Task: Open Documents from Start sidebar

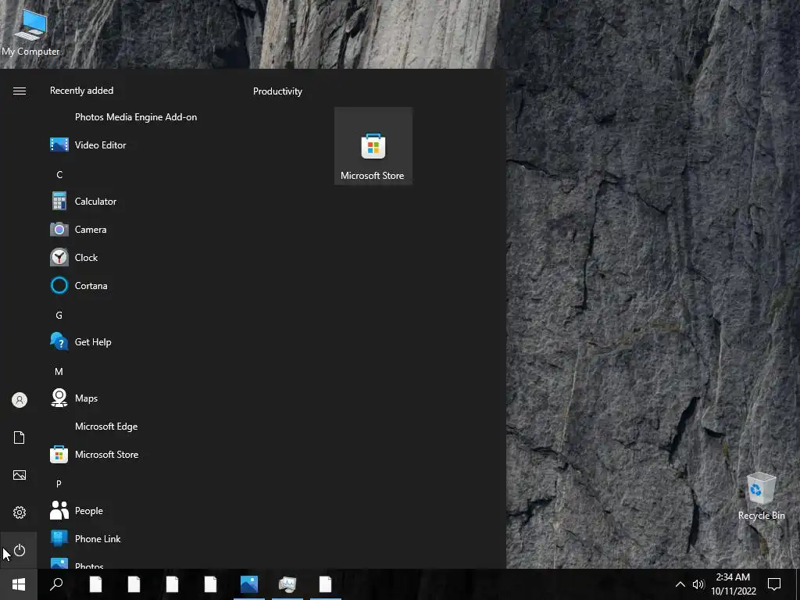Action: pos(20,437)
